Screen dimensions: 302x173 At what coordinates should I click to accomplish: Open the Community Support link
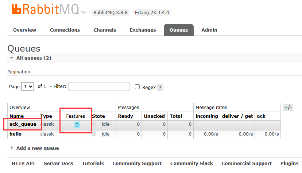(137, 164)
